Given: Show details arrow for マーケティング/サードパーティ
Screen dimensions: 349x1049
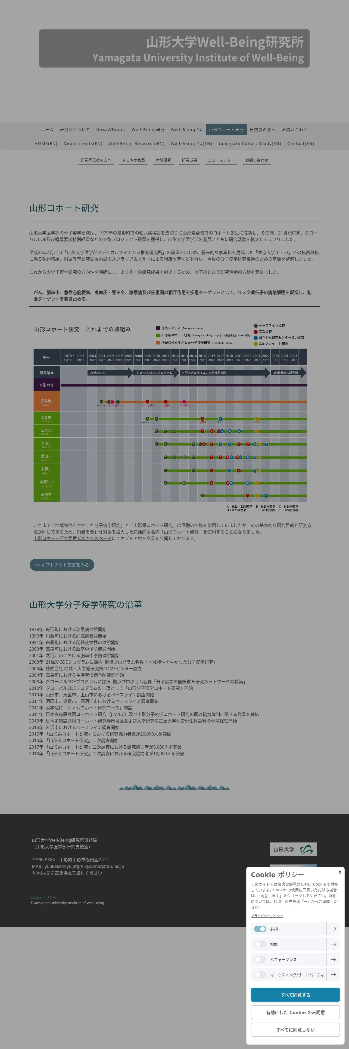Looking at the screenshot, I should [333, 974].
